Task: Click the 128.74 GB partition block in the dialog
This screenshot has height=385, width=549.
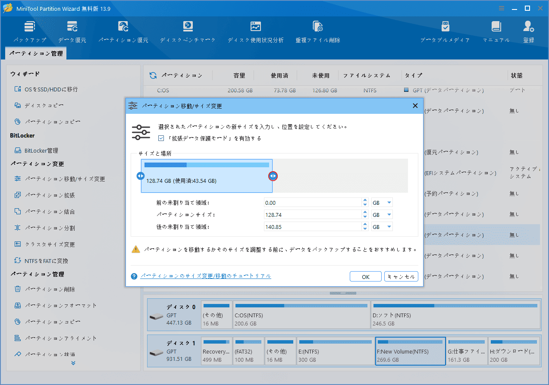Action: point(207,176)
